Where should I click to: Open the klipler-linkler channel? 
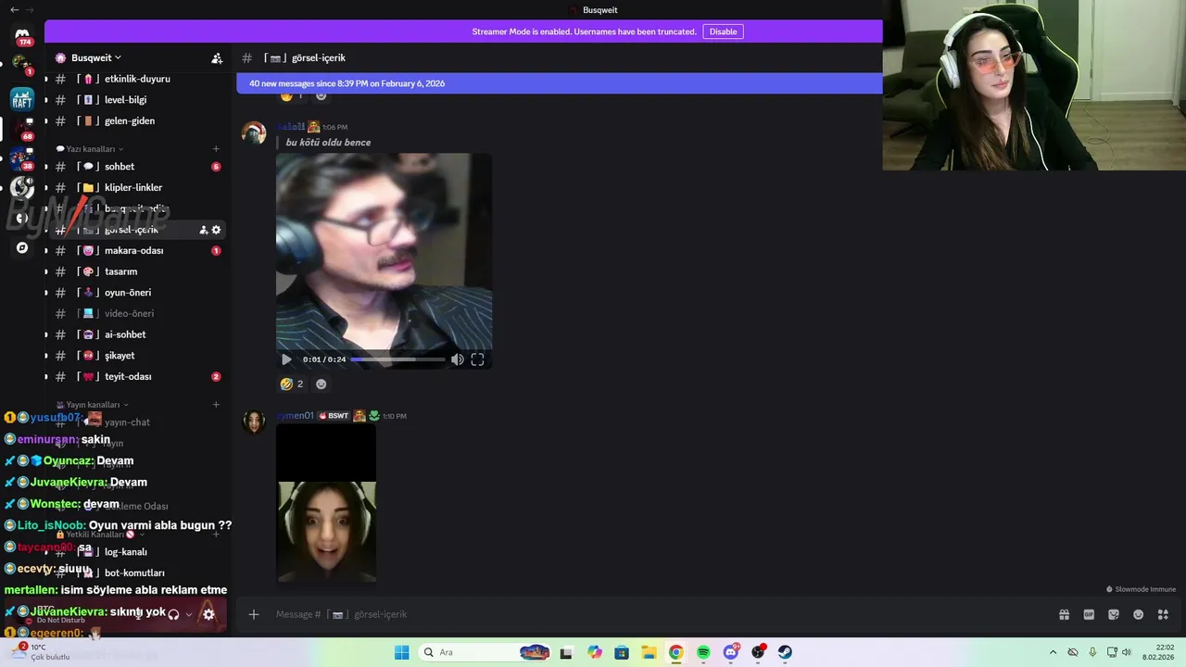(136, 187)
